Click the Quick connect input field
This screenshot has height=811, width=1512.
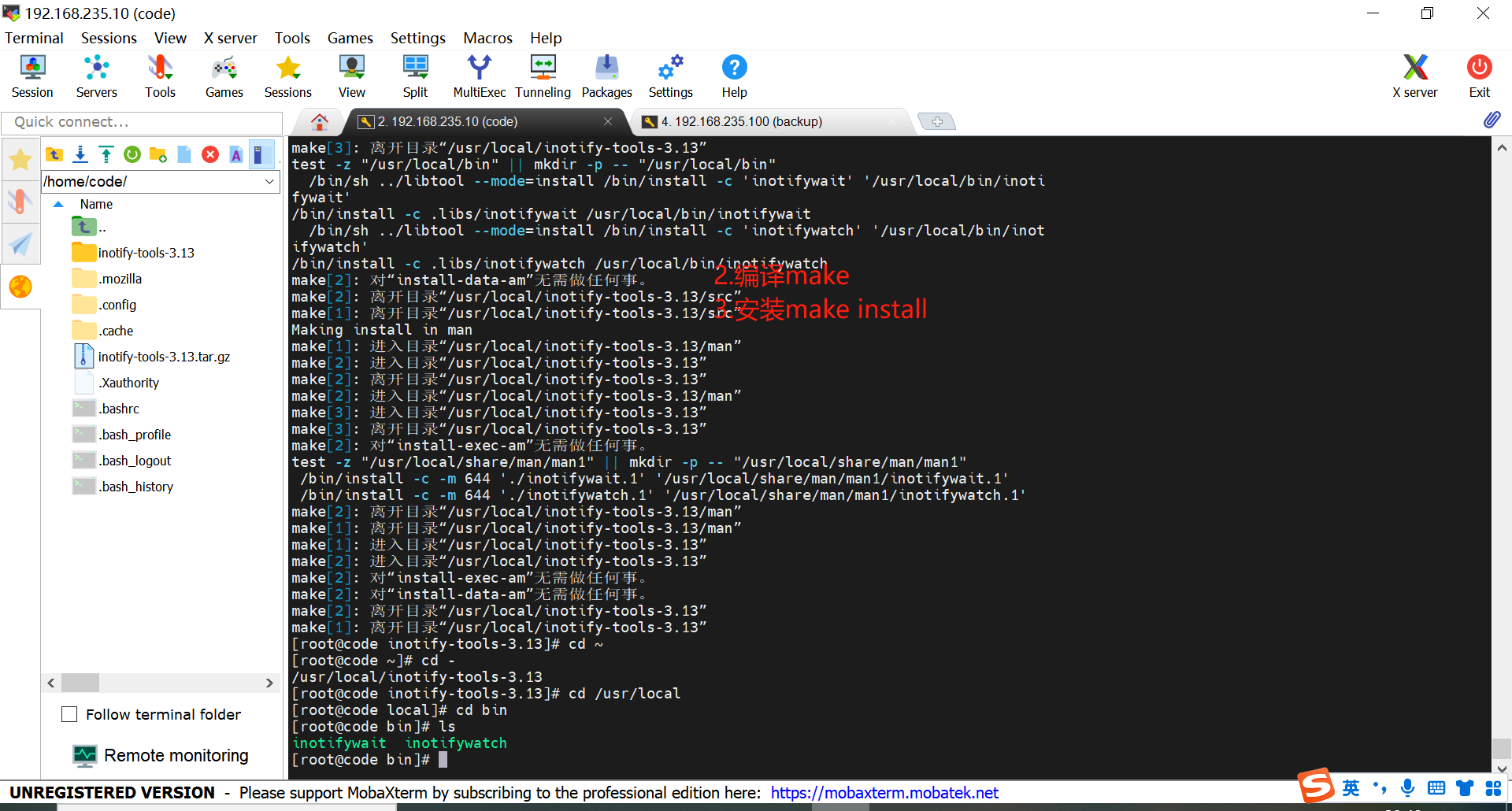(x=142, y=122)
